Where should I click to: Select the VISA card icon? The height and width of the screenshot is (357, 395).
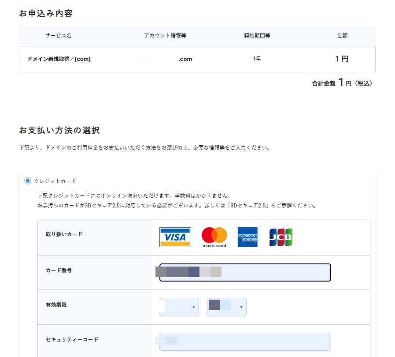[175, 237]
